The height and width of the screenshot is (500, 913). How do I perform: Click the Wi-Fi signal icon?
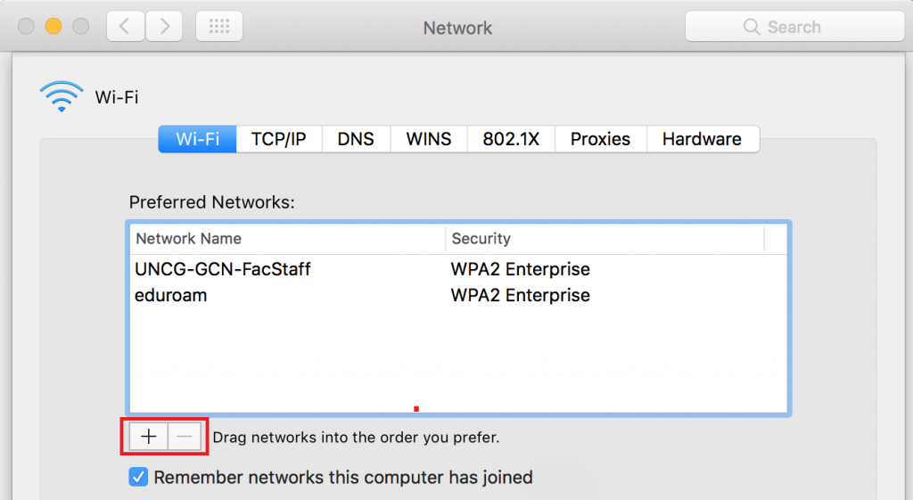coord(62,96)
